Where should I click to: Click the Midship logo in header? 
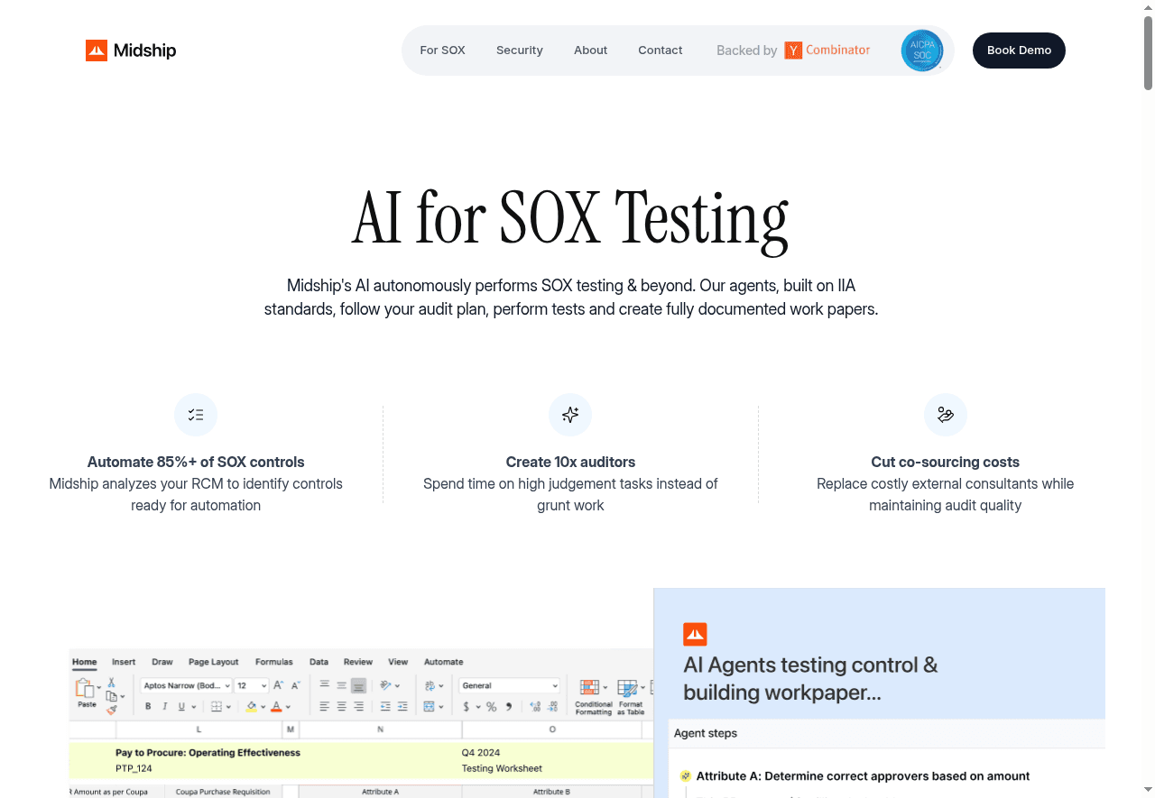(131, 50)
